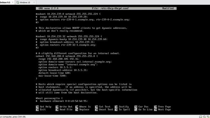Click the Windows 10 tab VM icon

18,2
